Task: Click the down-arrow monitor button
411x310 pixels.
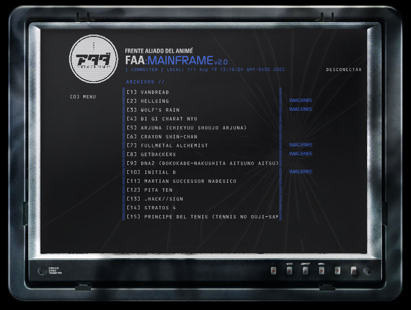Action: point(337,271)
